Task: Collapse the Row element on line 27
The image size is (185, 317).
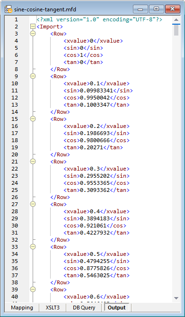Action: pyautogui.click(x=33, y=204)
